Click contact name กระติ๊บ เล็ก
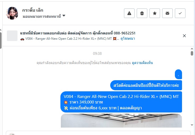The width and height of the screenshot is (195, 135). [33, 10]
